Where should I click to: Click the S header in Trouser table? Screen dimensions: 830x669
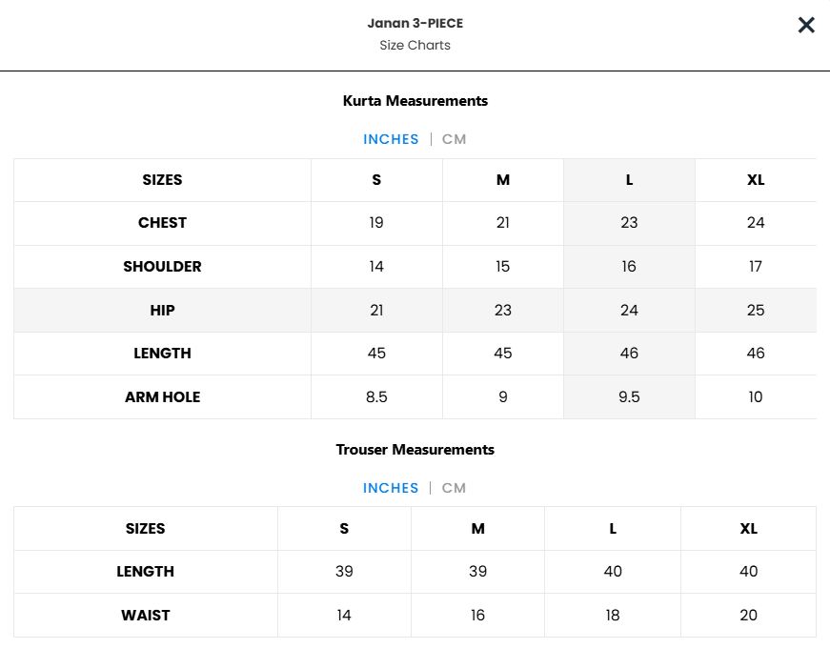[x=344, y=529]
